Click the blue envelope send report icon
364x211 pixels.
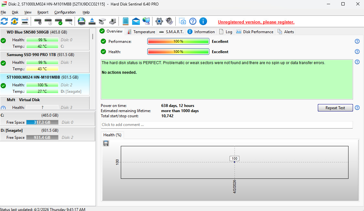136,21
